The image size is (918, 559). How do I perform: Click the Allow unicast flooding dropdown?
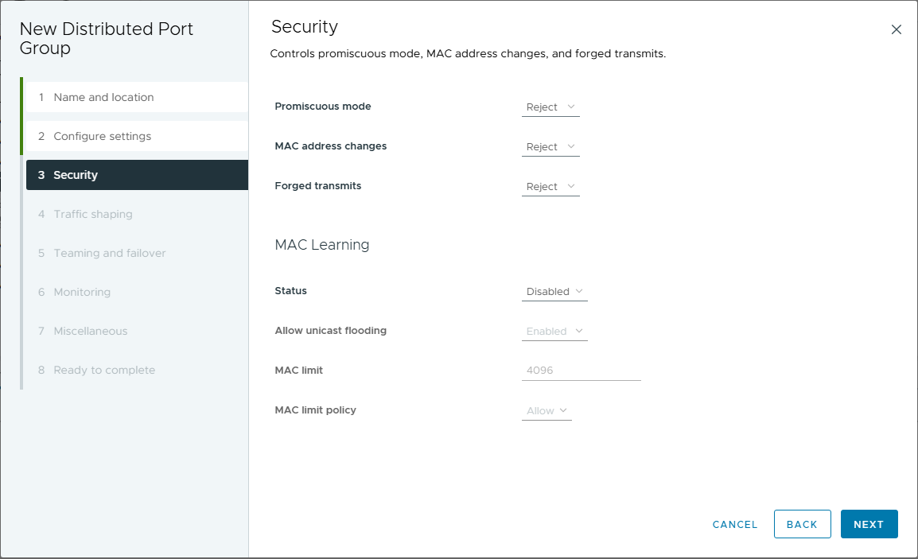pyautogui.click(x=554, y=332)
